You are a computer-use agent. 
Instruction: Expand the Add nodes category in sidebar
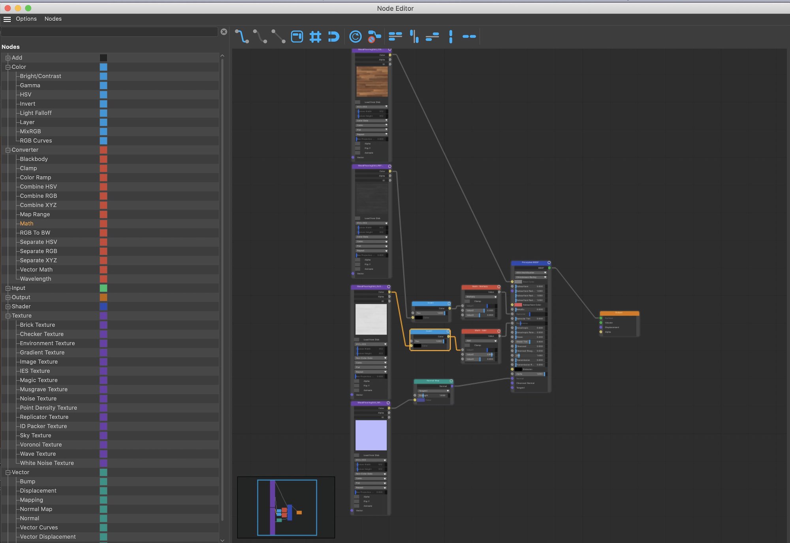[x=8, y=58]
